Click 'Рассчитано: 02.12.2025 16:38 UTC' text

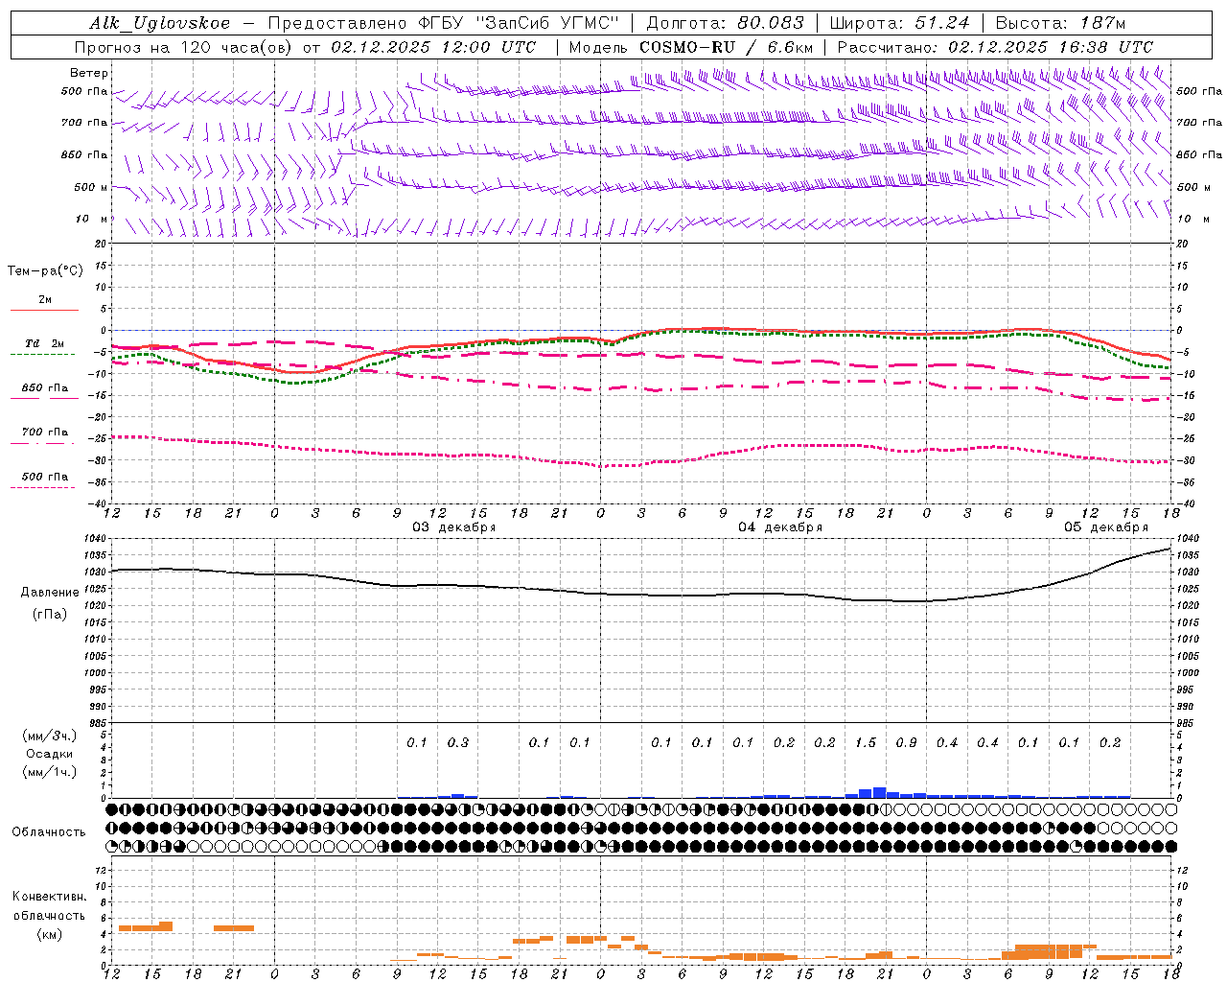click(995, 47)
